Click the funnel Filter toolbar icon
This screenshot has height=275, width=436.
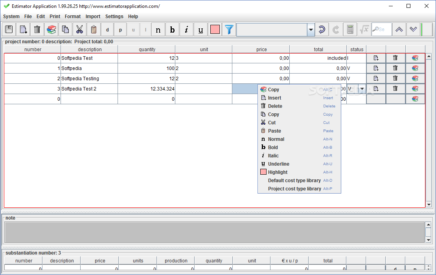(x=229, y=30)
